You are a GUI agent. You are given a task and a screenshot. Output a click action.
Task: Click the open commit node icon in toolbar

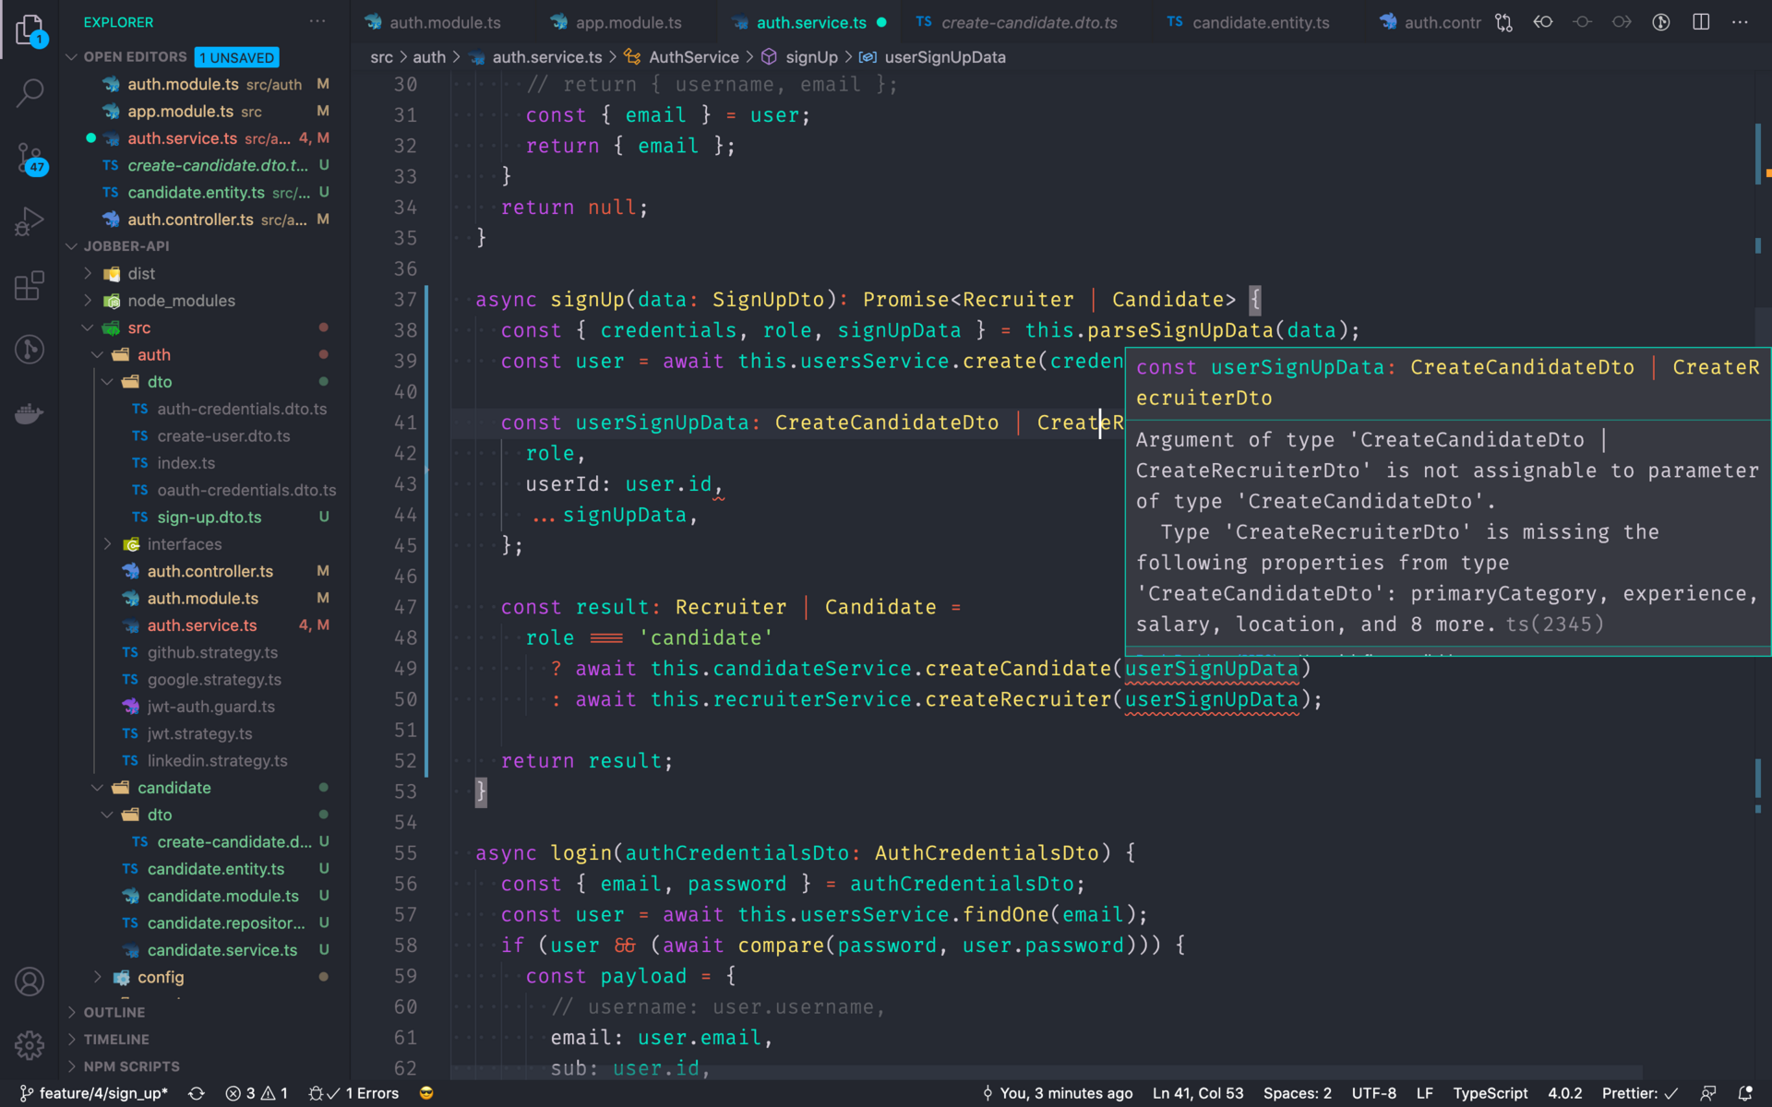[x=1583, y=22]
